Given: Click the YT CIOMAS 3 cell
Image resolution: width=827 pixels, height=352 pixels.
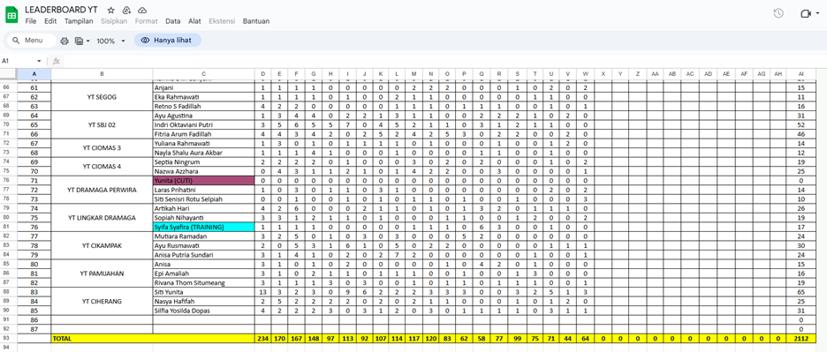Looking at the screenshot, I should click(x=102, y=148).
